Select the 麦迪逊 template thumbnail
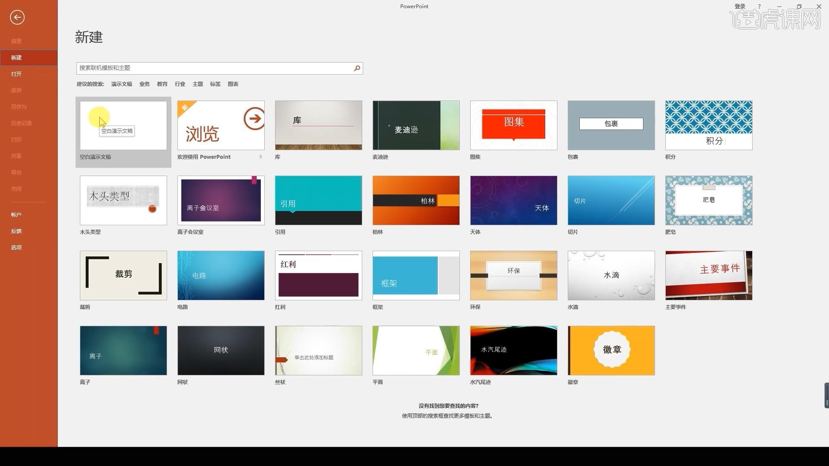This screenshot has height=466, width=829. (x=416, y=126)
